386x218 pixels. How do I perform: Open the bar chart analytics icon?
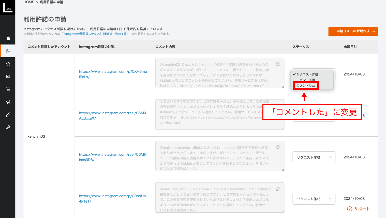click(8, 76)
